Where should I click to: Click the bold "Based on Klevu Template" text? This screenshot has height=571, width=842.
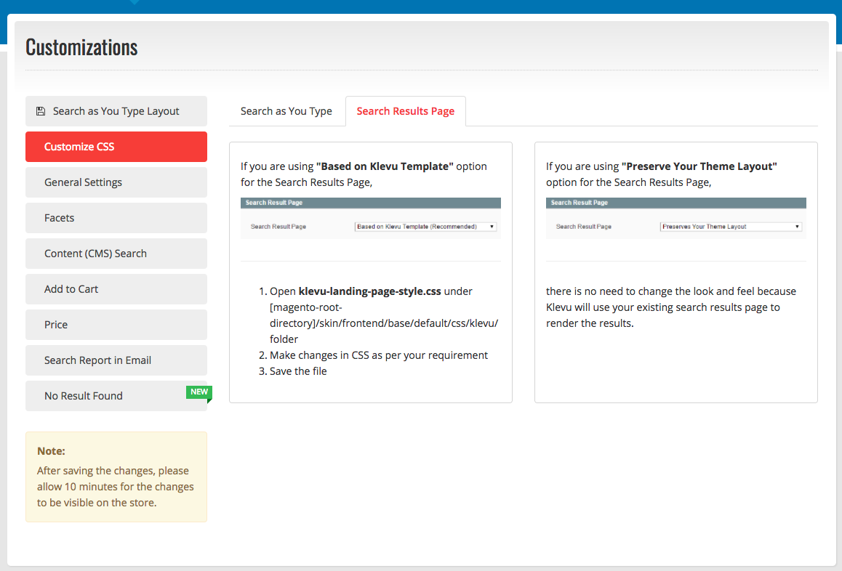[x=385, y=166]
